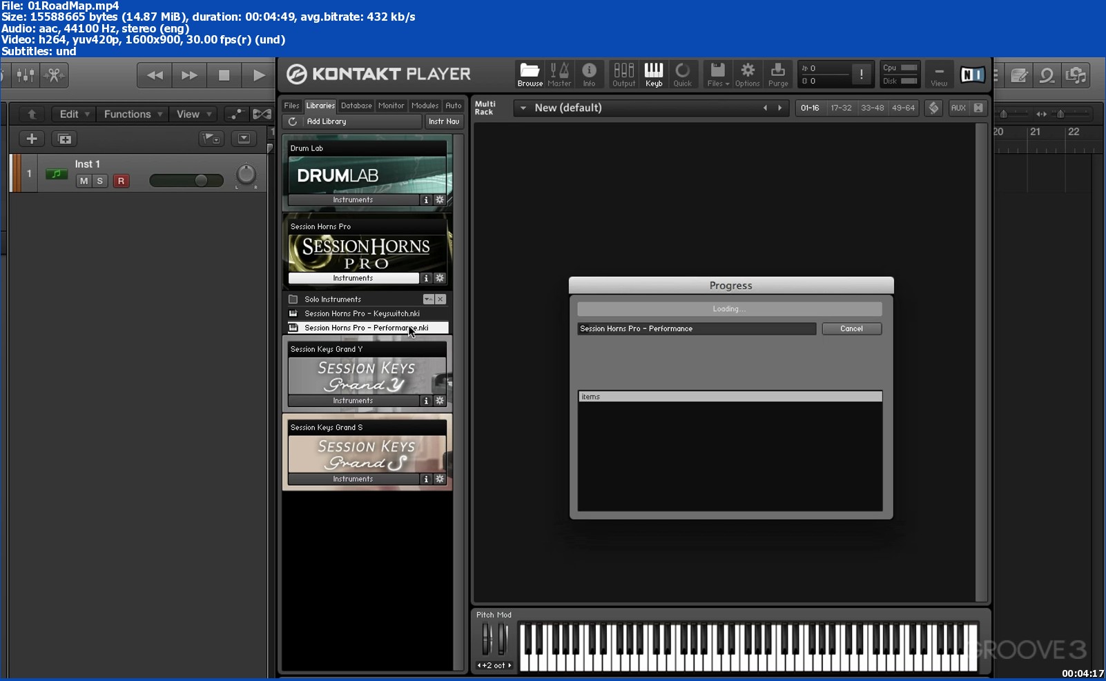Screen dimensions: 1106x681
Task: Click the green instrument icon on Inst 1
Action: 57,174
